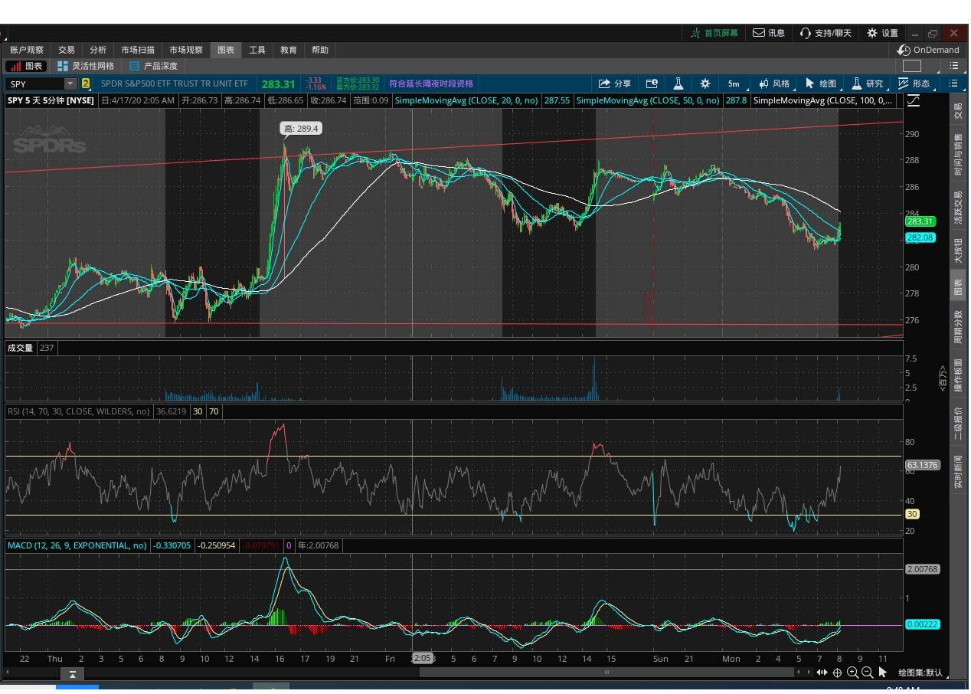The width and height of the screenshot is (971, 694).
Task: Click the 分享 share button
Action: 615,83
